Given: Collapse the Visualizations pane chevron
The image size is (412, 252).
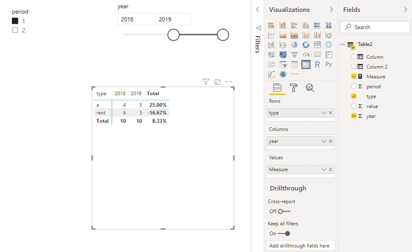Looking at the screenshot, I should click(331, 9).
